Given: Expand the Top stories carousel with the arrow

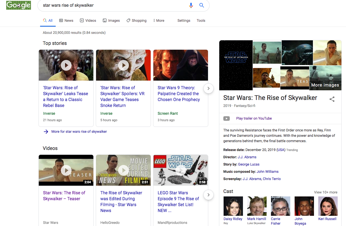Looking at the screenshot, I should 208,88.
